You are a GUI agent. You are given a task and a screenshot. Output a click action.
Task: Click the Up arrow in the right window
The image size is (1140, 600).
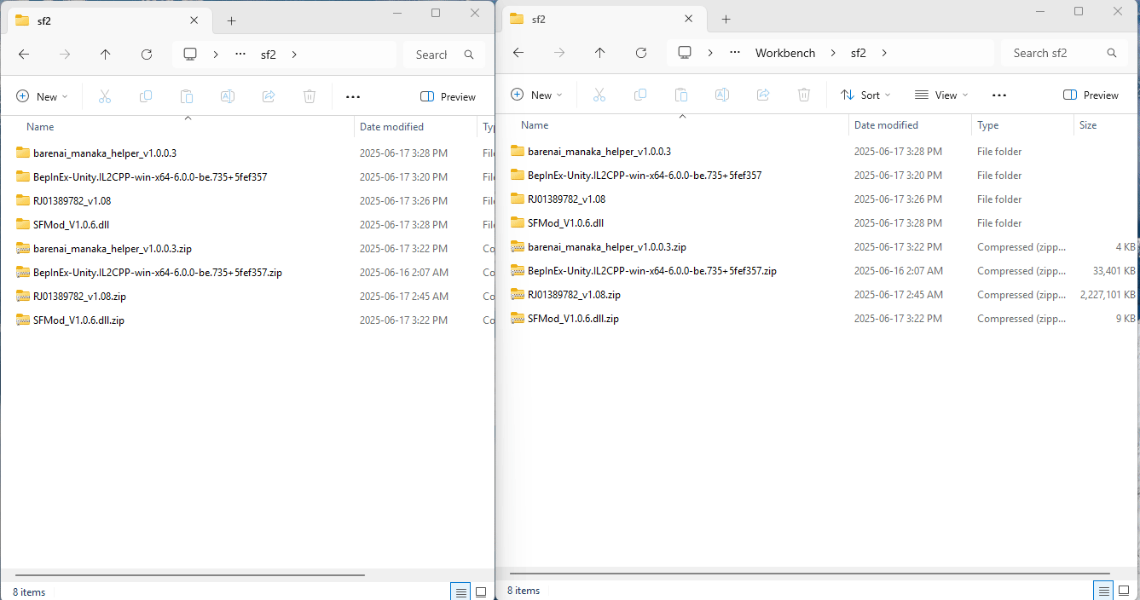(x=599, y=53)
